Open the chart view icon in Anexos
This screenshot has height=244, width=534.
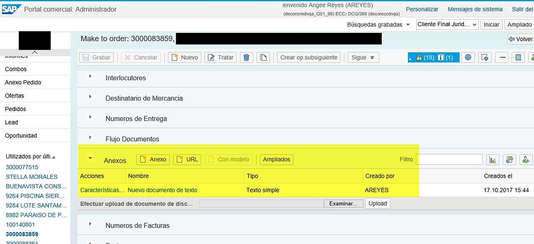pyautogui.click(x=492, y=160)
